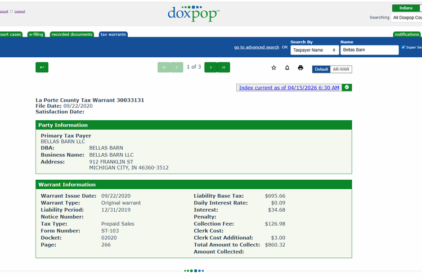Open the e-filing tab

(x=36, y=34)
